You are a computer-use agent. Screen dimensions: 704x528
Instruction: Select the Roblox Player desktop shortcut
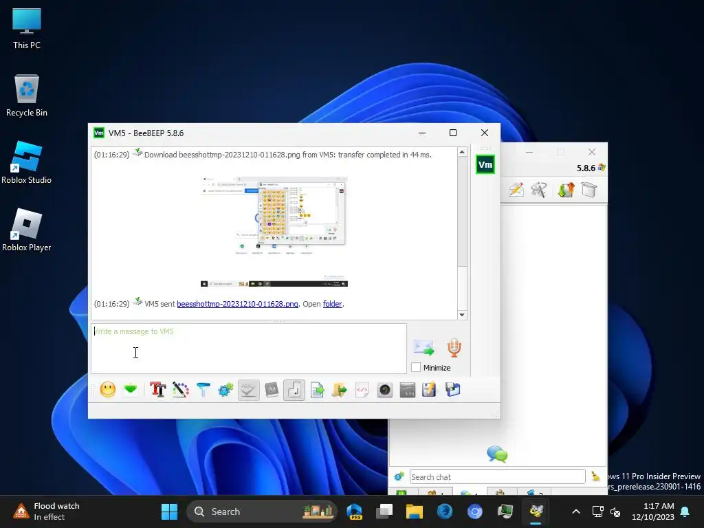pos(27,230)
